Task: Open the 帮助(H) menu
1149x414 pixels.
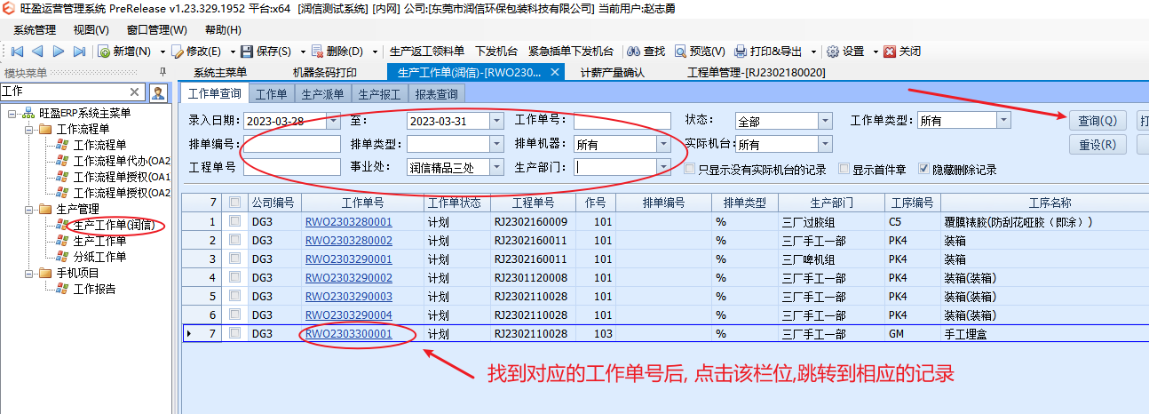Action: pyautogui.click(x=222, y=30)
